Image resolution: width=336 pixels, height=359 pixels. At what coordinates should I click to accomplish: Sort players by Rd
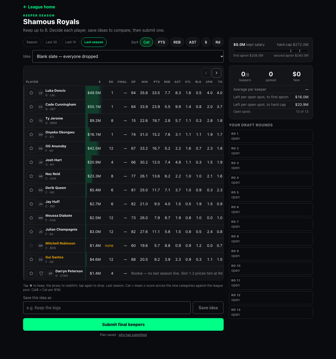coord(218,42)
